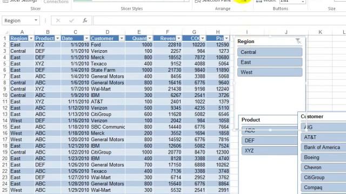This screenshot has height=194, width=346.
Task: Click revenue value 20770
Action: tap(168, 152)
